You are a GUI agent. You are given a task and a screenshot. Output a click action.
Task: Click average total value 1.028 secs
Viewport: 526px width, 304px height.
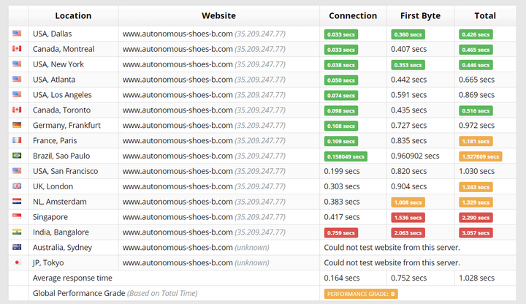pos(476,278)
